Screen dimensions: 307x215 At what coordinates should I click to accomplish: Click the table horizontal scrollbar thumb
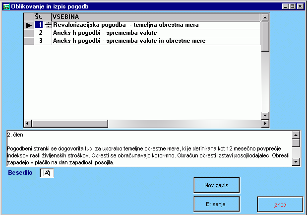(x=70, y=124)
